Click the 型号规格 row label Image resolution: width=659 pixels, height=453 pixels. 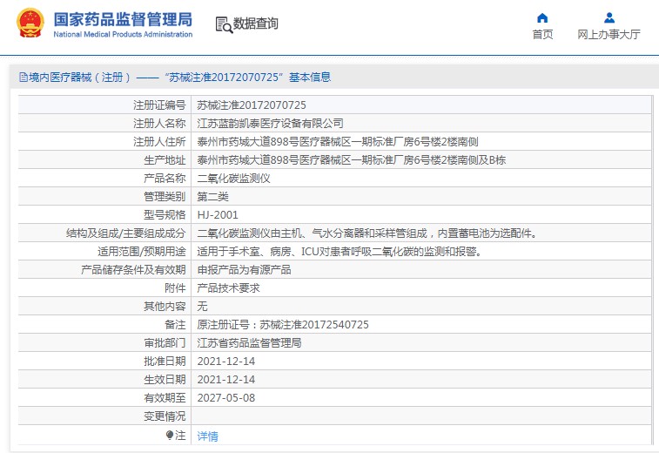pos(165,215)
